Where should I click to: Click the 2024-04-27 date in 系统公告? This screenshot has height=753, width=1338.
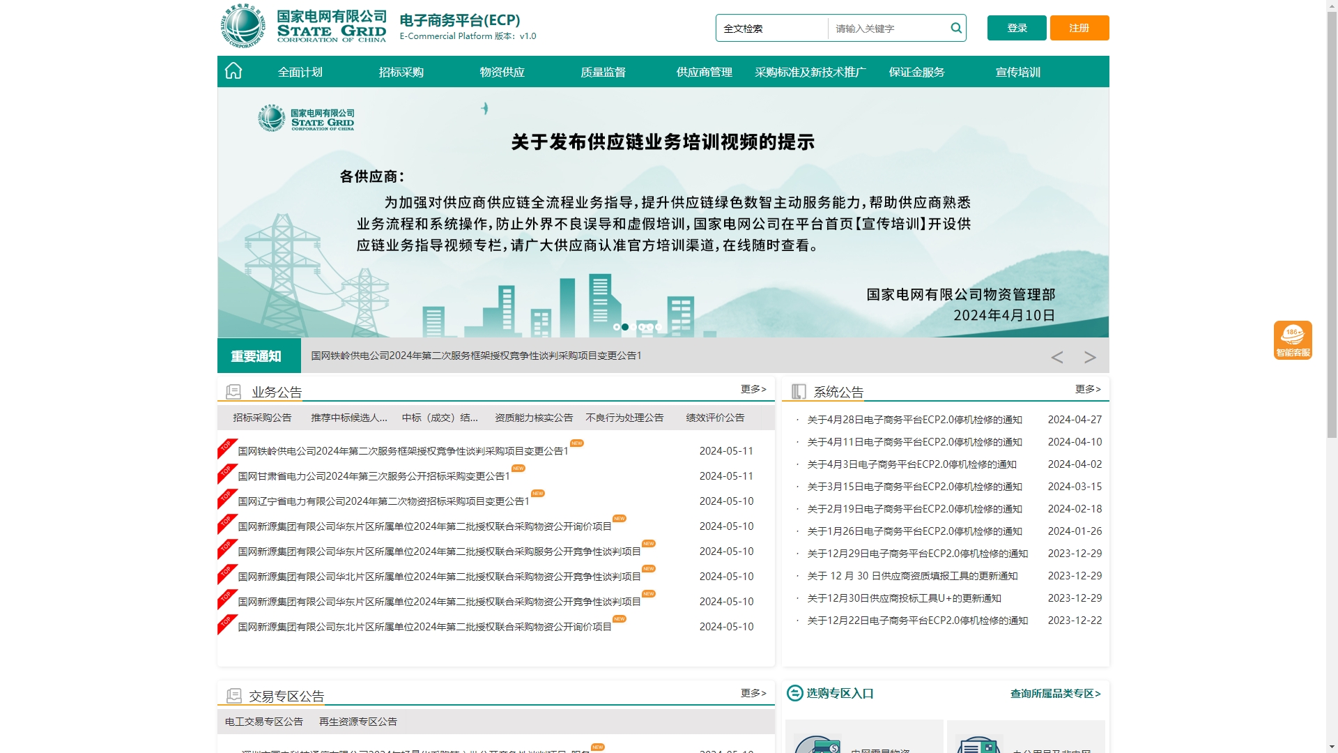[x=1075, y=420]
